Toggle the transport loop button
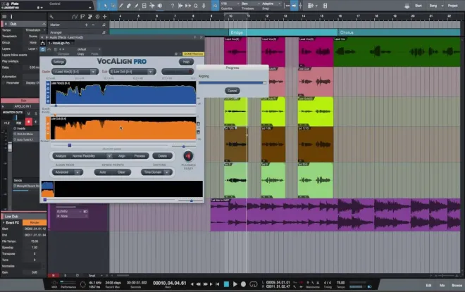This screenshot has width=465, height=292. (253, 284)
